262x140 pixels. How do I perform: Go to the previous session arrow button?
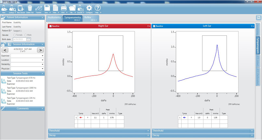[5, 50]
